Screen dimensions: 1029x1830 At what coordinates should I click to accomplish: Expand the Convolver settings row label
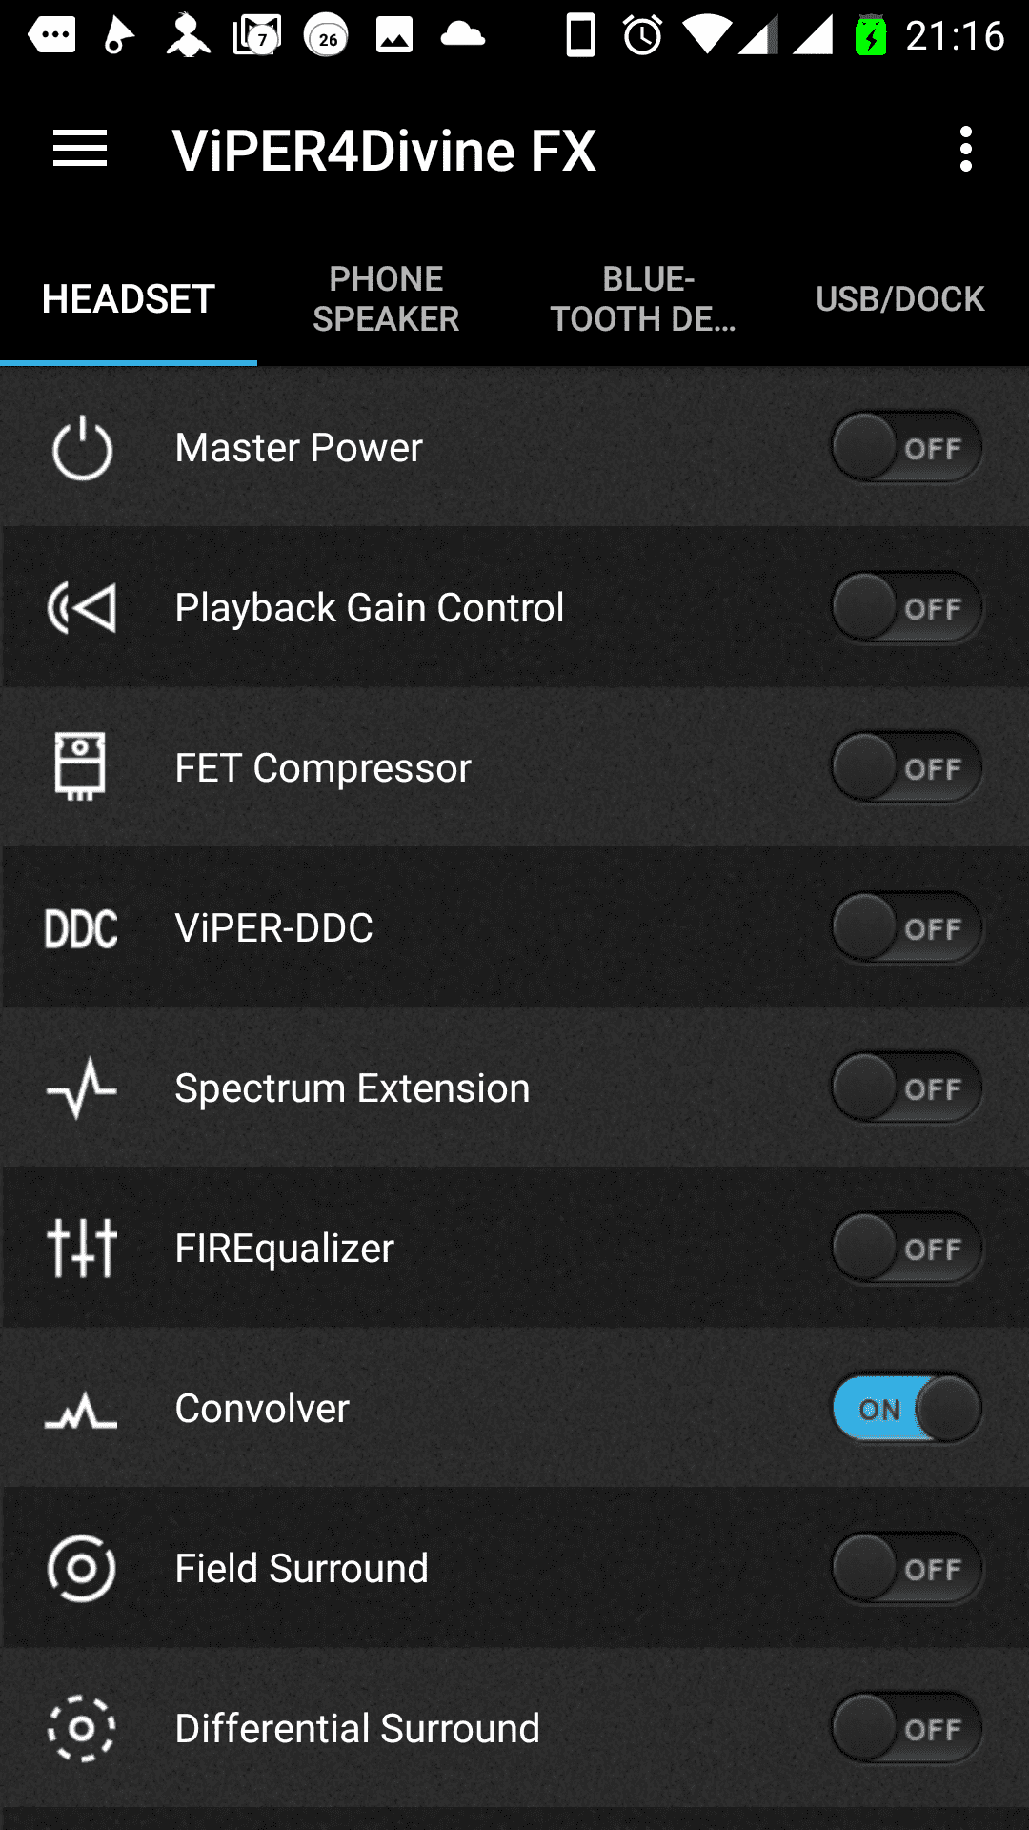[262, 1409]
